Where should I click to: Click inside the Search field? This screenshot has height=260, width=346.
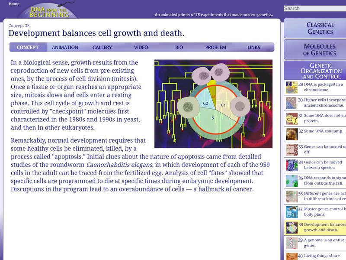point(314,8)
